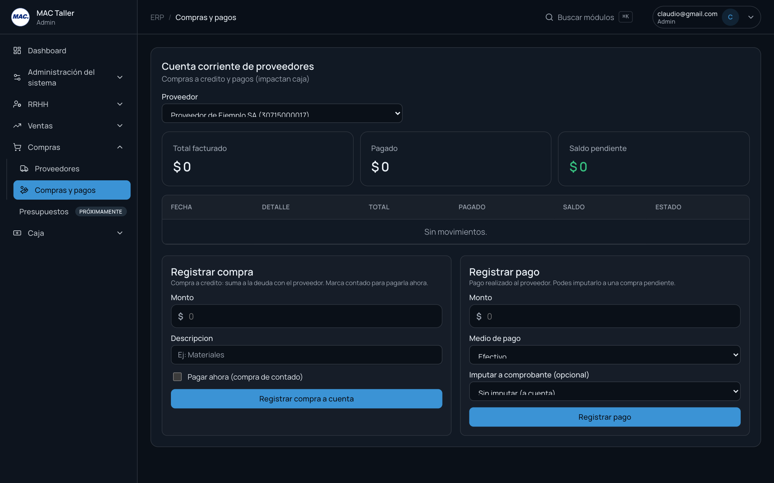Click the Administración del sistema settings icon
Screen dimensions: 774x483
click(x=17, y=77)
